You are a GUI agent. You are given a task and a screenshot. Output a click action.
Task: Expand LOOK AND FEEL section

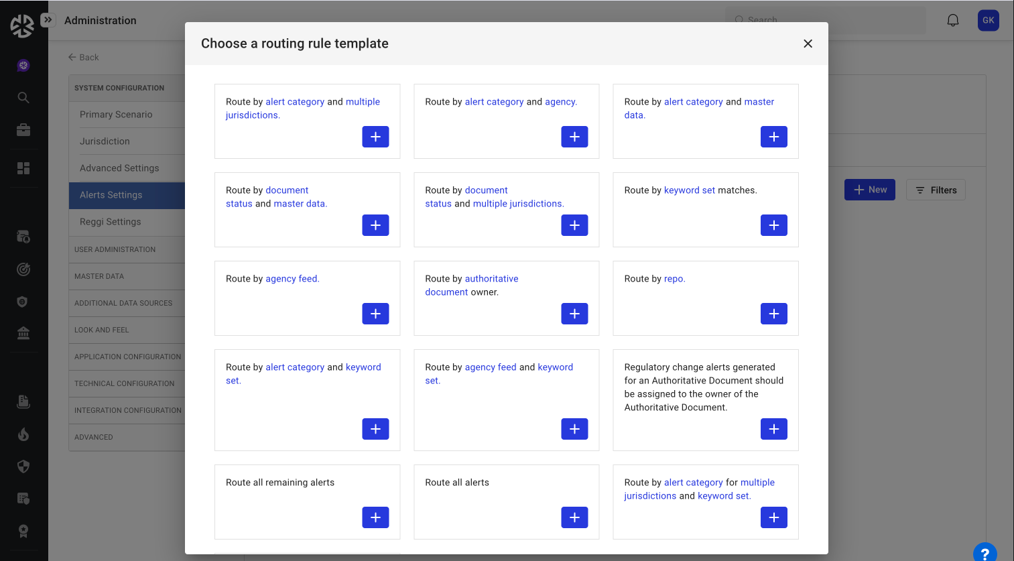point(127,330)
